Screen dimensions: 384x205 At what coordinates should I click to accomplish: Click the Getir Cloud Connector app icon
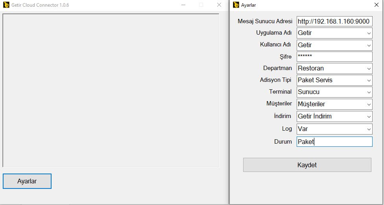tap(6, 5)
